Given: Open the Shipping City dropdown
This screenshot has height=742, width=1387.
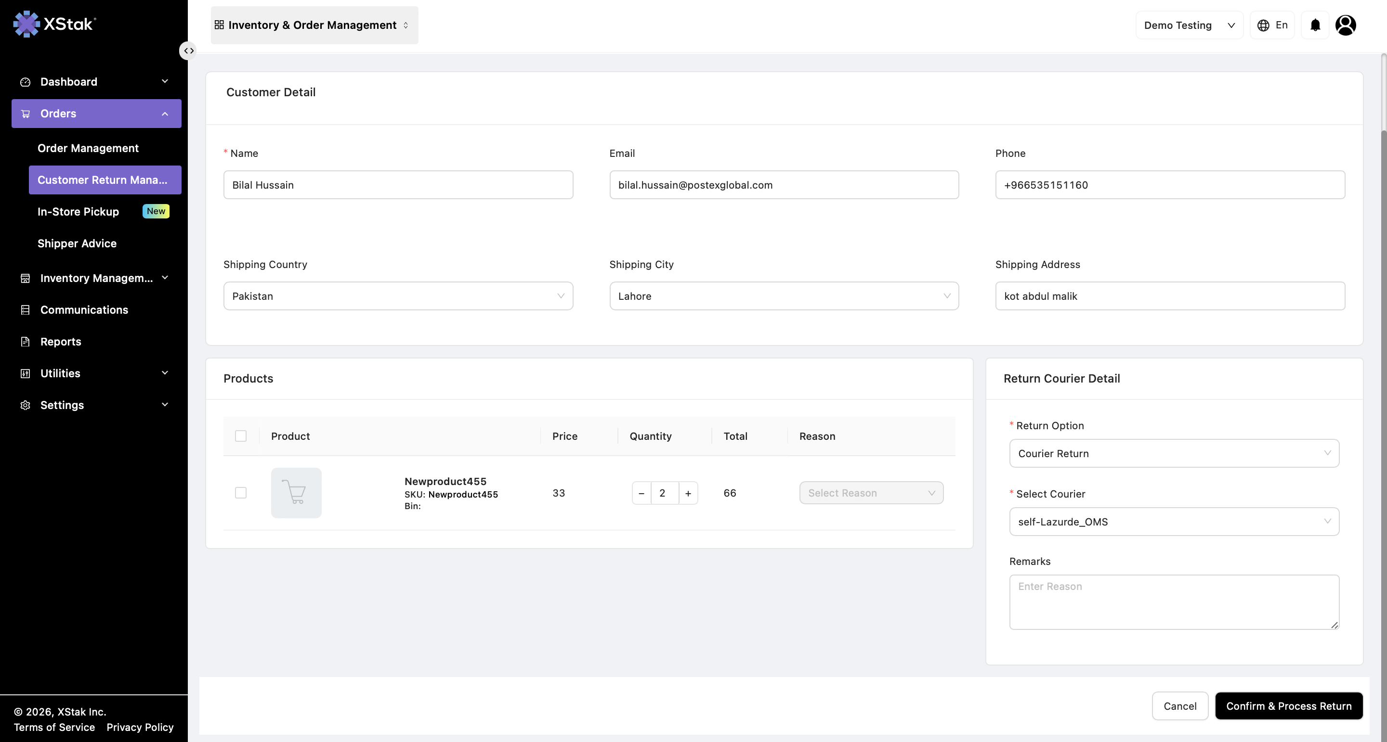Looking at the screenshot, I should point(784,296).
